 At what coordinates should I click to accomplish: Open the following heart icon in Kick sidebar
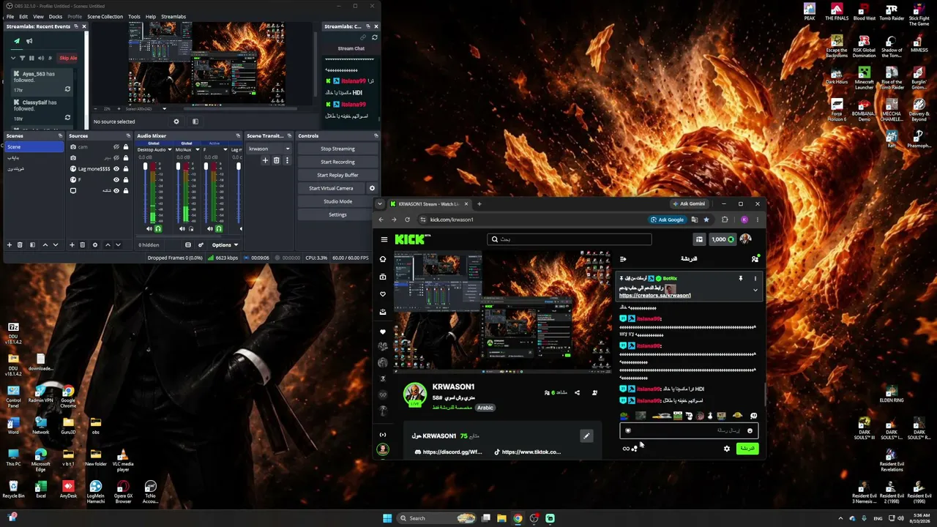pos(382,294)
